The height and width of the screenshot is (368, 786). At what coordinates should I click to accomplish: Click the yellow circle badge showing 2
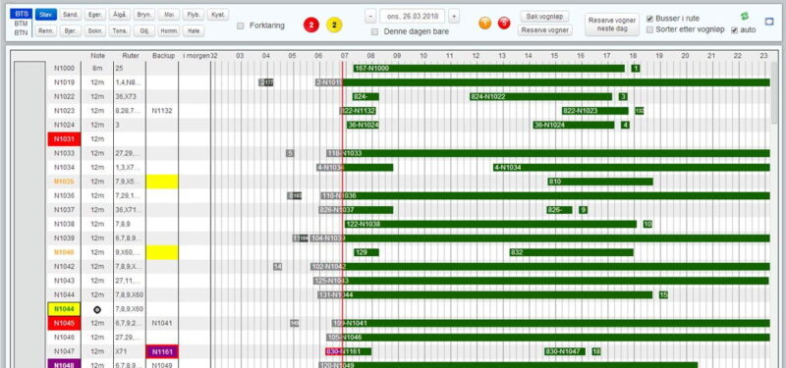(x=334, y=25)
